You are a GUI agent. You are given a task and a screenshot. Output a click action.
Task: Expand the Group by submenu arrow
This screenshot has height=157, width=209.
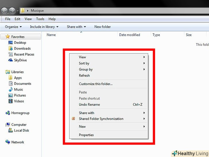coord(144,69)
